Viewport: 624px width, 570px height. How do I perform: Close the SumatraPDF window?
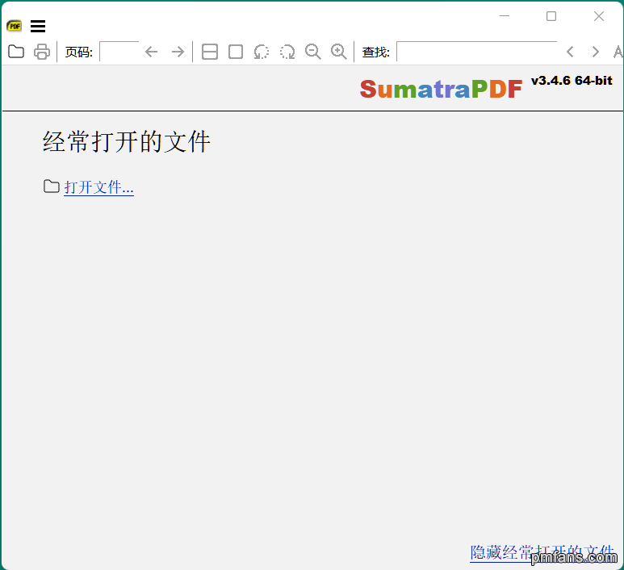[599, 16]
